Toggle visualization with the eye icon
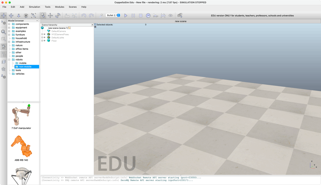Viewport: 321px width, 185px height. [170, 15]
